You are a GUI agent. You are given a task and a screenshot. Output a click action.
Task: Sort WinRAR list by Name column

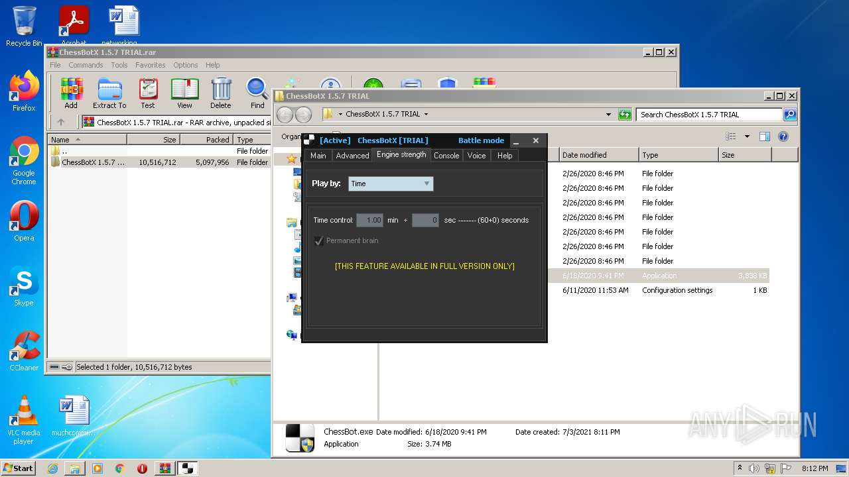[87, 140]
